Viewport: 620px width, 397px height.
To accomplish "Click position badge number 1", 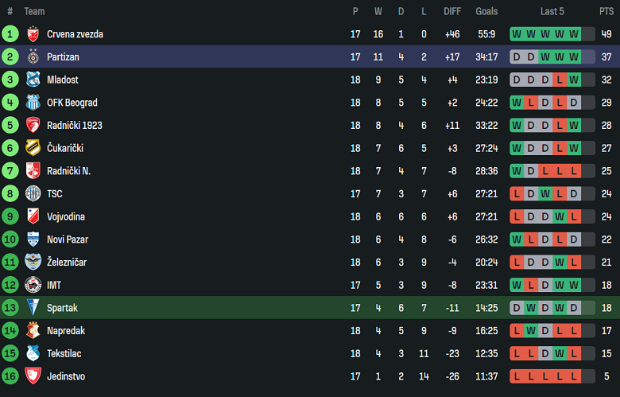I will coord(10,34).
